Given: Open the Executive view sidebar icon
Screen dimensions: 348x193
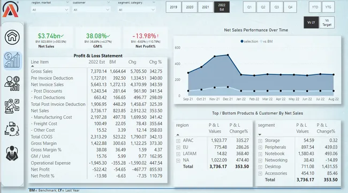Looking at the screenshot, I should click(12, 153).
